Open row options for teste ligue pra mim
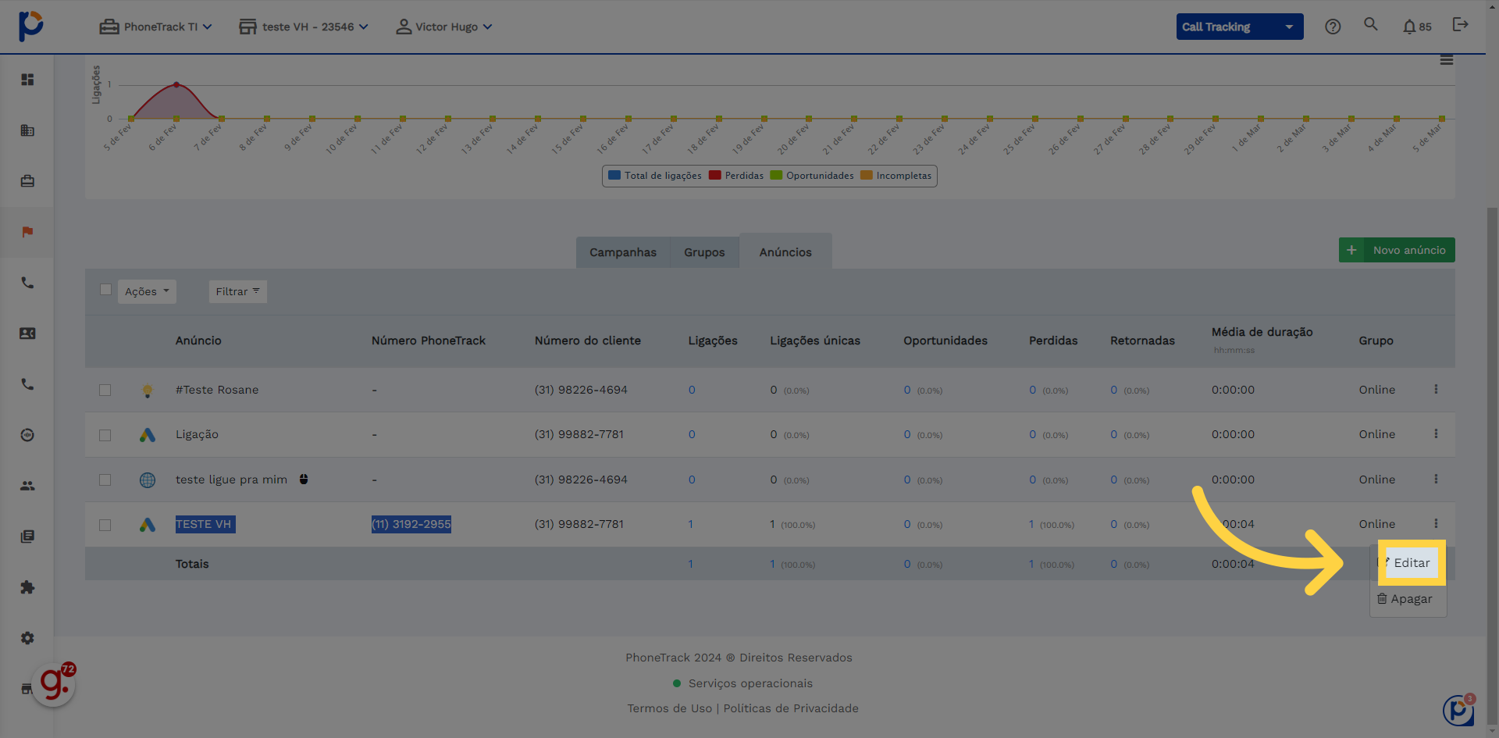Screen dimensions: 1499x738 [x=1436, y=479]
